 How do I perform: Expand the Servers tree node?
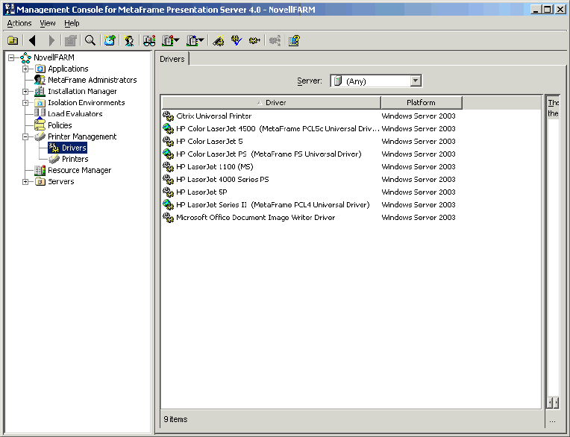tap(25, 182)
